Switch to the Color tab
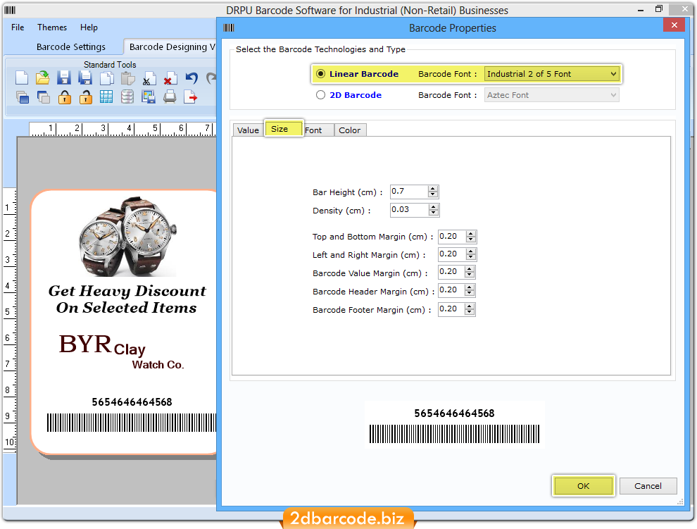Screen dimensions: 697x529 (x=350, y=130)
